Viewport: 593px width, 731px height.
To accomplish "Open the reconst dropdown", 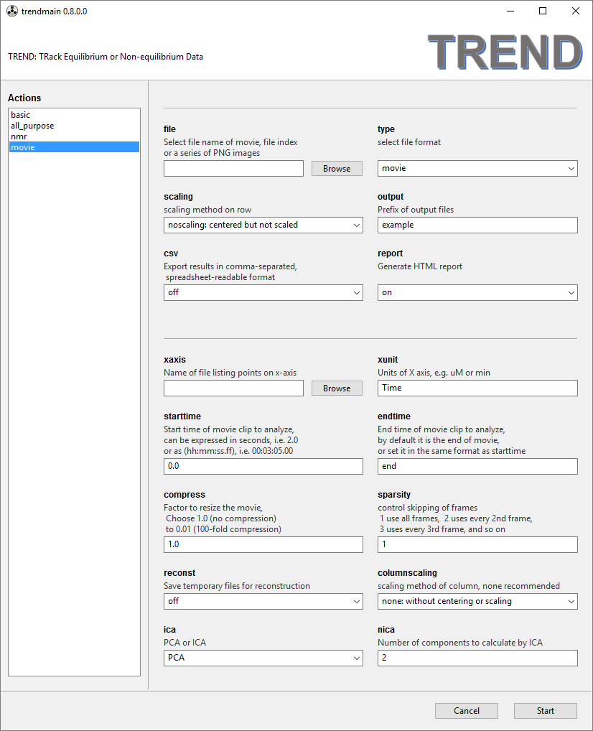I will click(x=263, y=601).
